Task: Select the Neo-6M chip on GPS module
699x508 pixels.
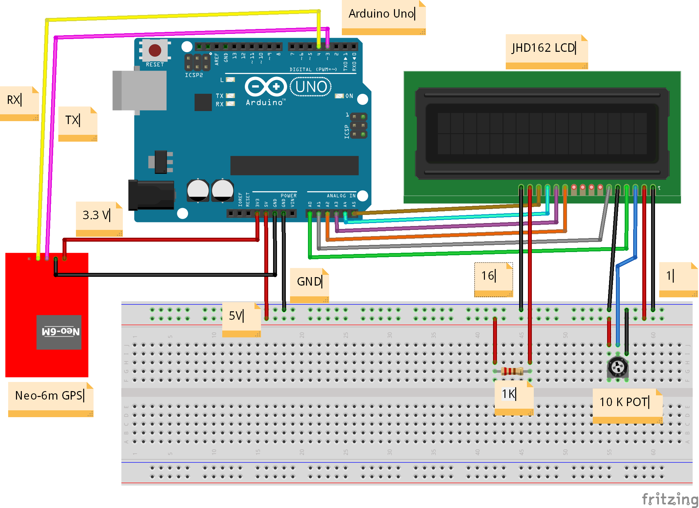Action: tap(59, 332)
